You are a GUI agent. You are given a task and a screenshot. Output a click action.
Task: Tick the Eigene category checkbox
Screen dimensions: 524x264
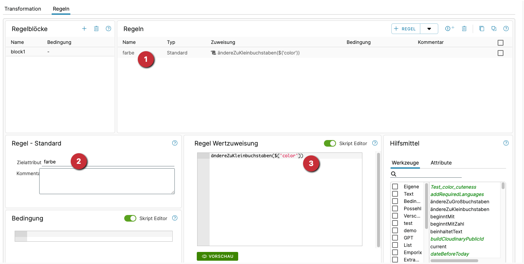pos(395,186)
